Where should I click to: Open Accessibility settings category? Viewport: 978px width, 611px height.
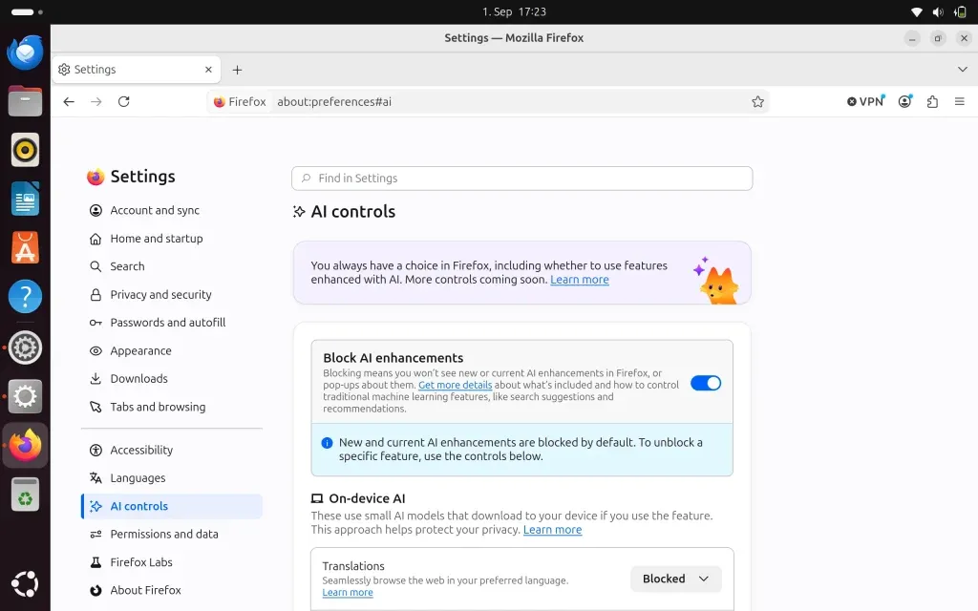(x=172, y=450)
